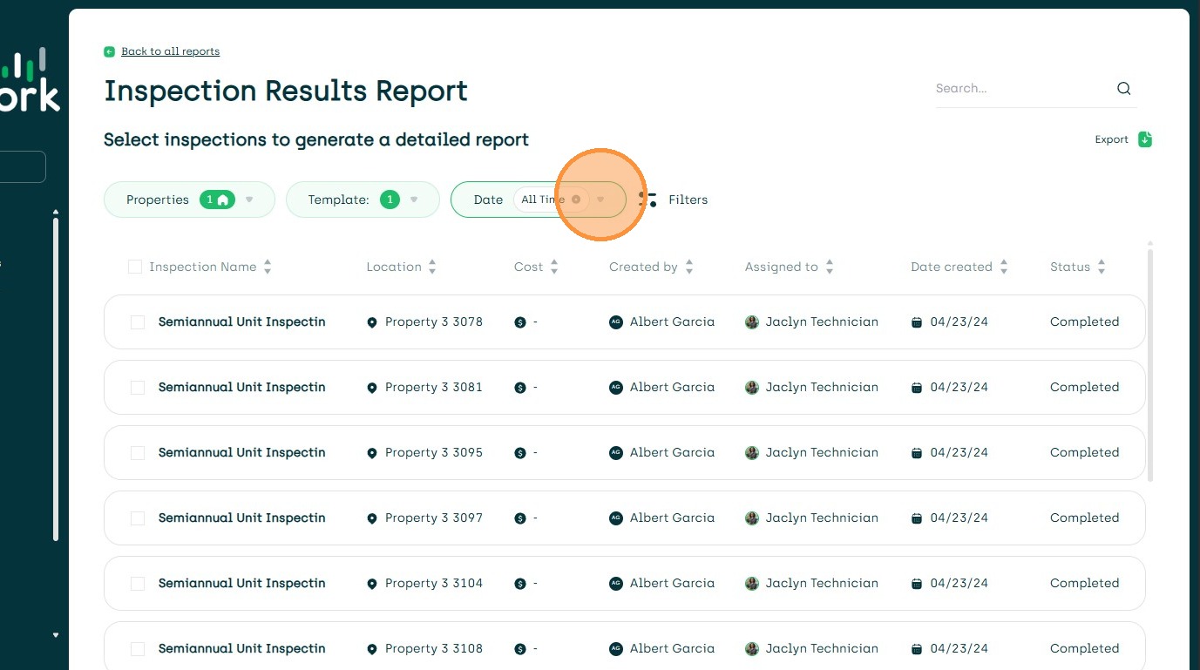Image resolution: width=1200 pixels, height=670 pixels.
Task: Click calendar icon in Property 3 3081 row
Action: click(x=916, y=388)
